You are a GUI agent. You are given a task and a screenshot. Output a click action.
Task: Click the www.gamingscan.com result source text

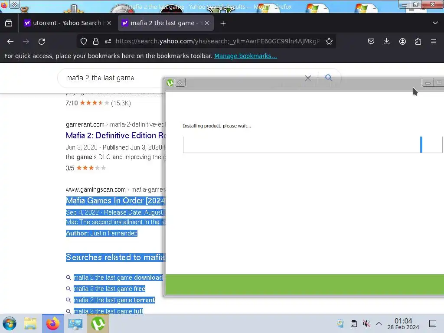(x=96, y=189)
